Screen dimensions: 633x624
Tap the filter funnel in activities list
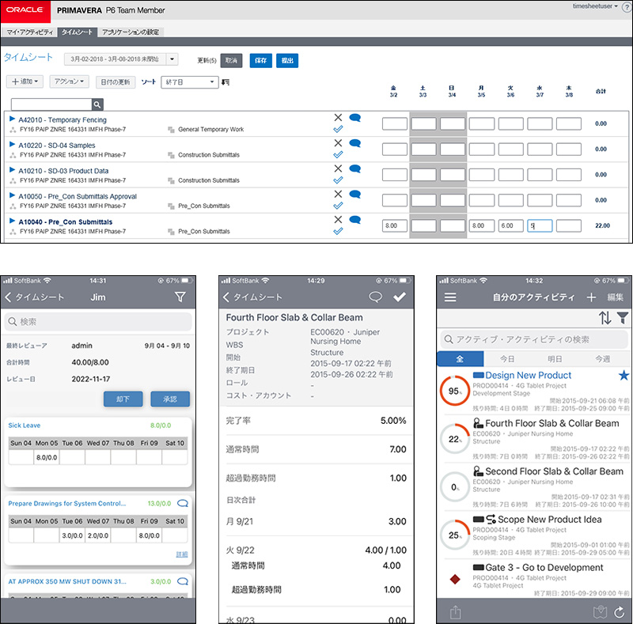(x=623, y=318)
